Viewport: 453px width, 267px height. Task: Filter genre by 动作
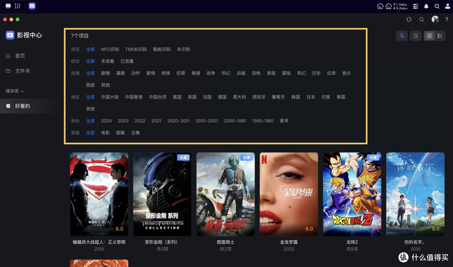(135, 73)
